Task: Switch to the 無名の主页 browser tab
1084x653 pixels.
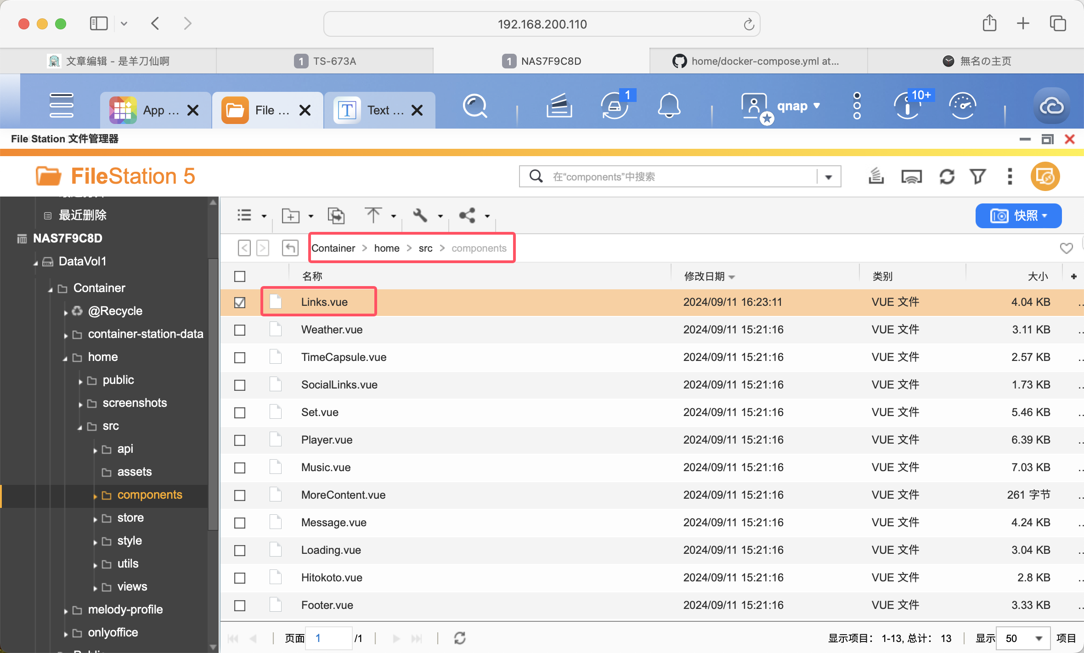Action: pyautogui.click(x=976, y=61)
